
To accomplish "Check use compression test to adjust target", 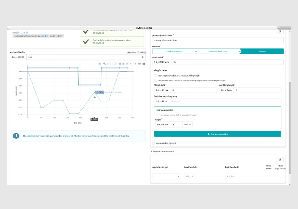I will click(158, 115).
